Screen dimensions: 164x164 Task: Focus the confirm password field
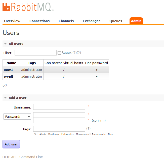click(x=59, y=121)
